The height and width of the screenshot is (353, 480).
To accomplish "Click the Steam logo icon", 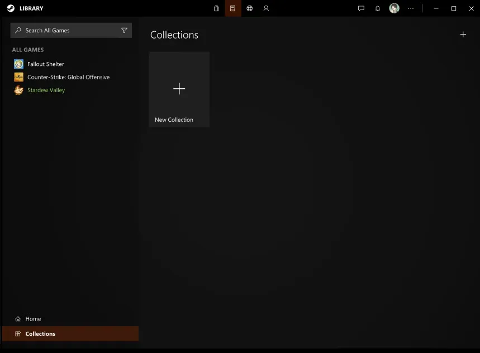I will (x=11, y=8).
